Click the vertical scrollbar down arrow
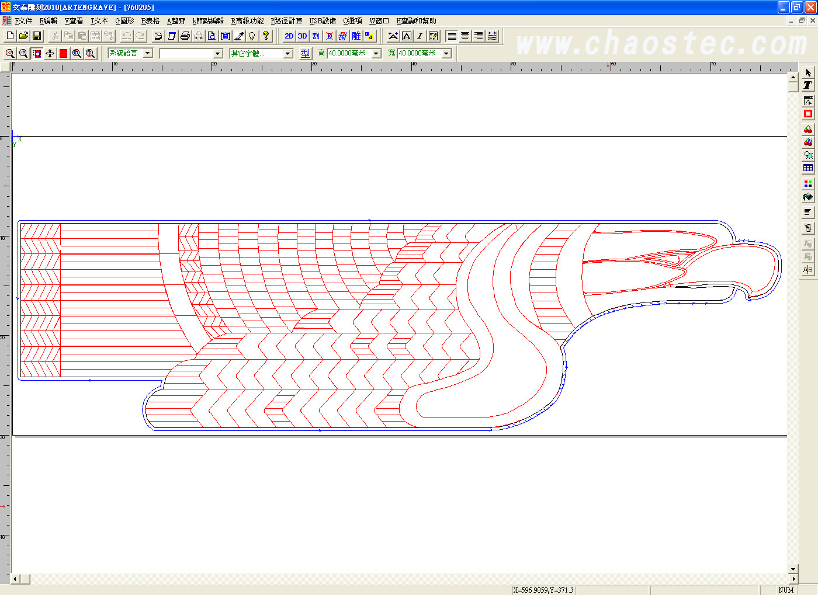 tap(793, 569)
